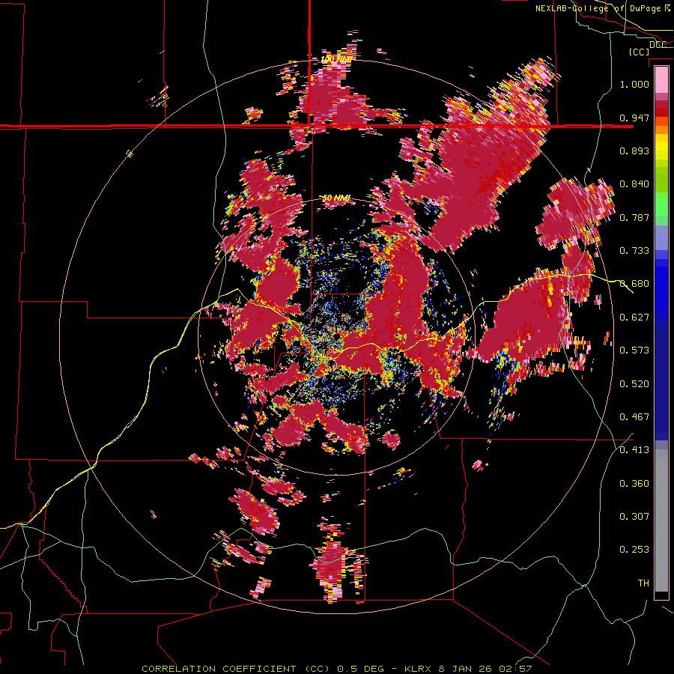Pick the gray lower segment of the color bar
The width and height of the screenshot is (674, 674).
coord(661,520)
